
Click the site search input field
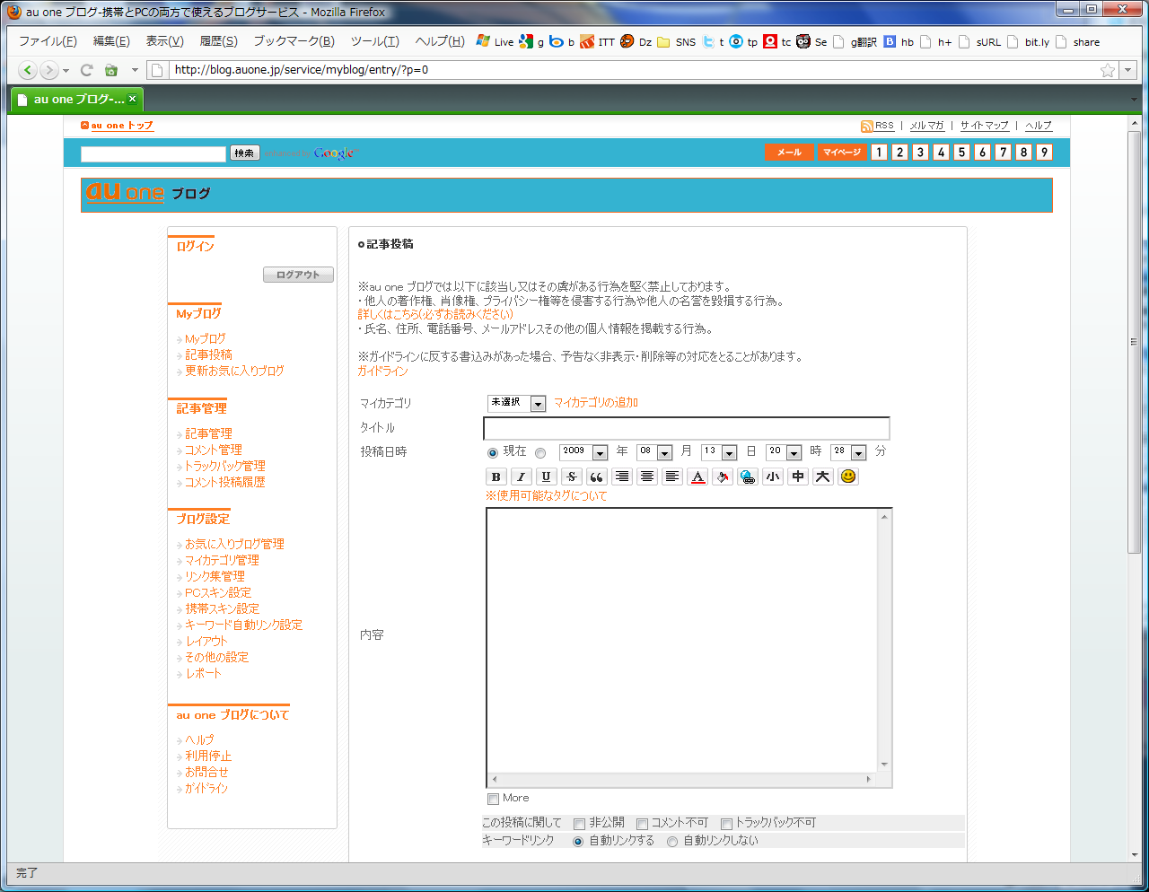coord(153,153)
